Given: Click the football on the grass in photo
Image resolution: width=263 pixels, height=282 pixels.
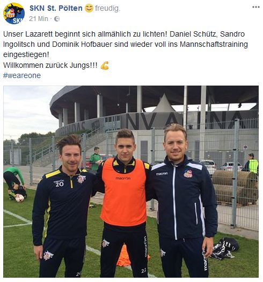Looking at the screenshot, I should [19, 198].
